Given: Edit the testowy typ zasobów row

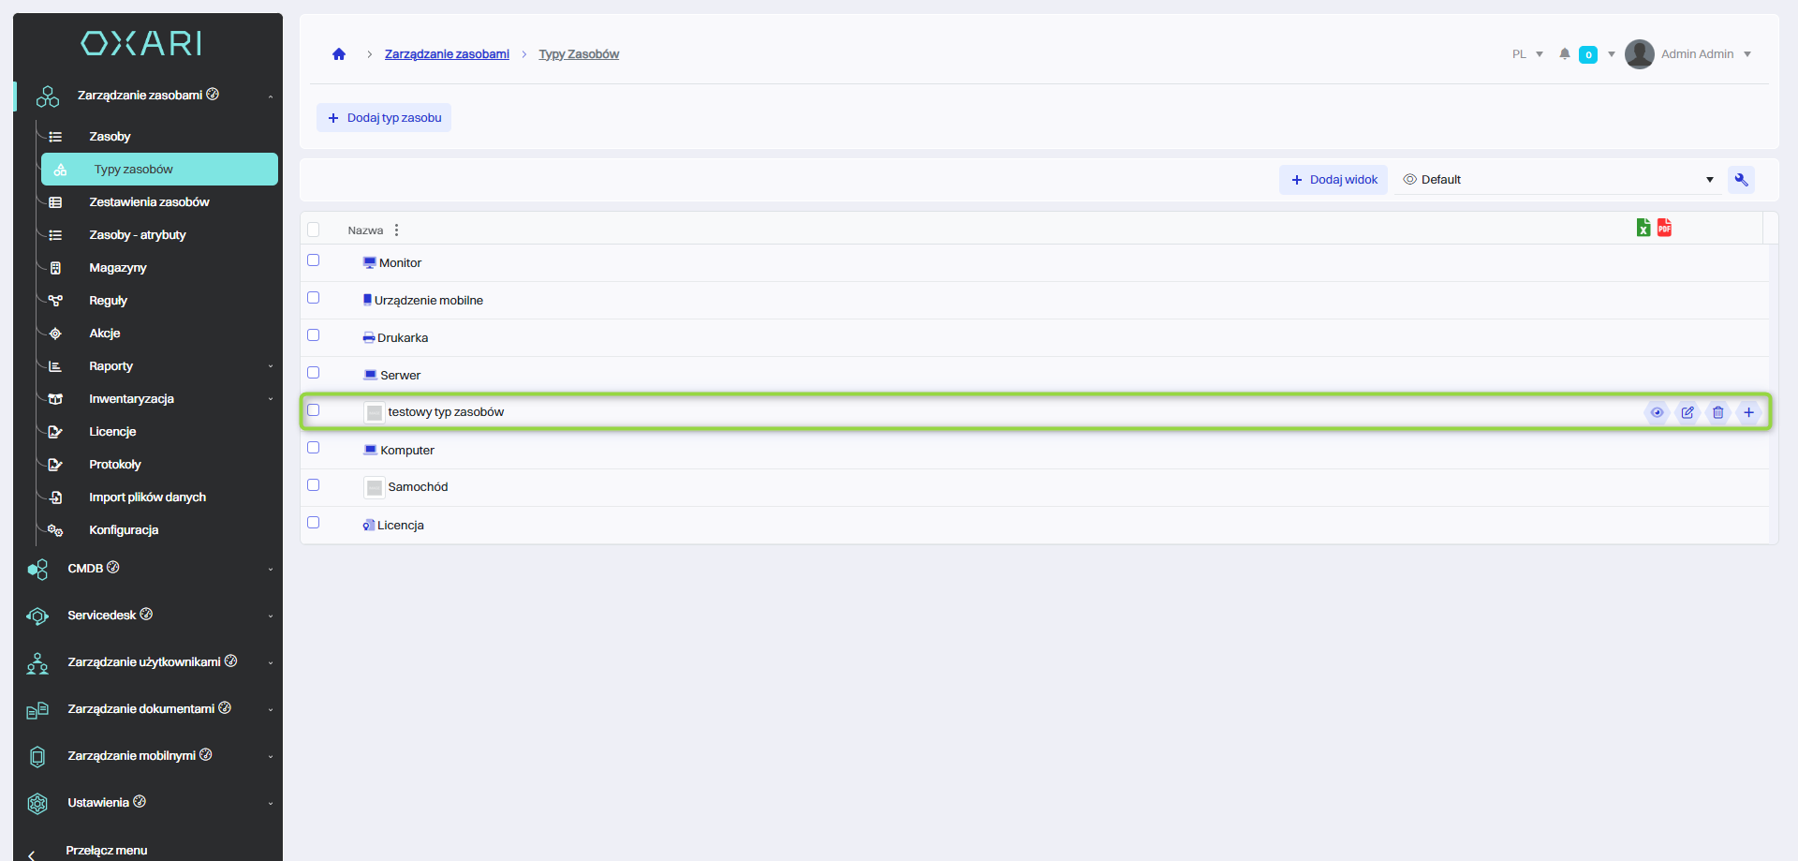Looking at the screenshot, I should 1687,412.
